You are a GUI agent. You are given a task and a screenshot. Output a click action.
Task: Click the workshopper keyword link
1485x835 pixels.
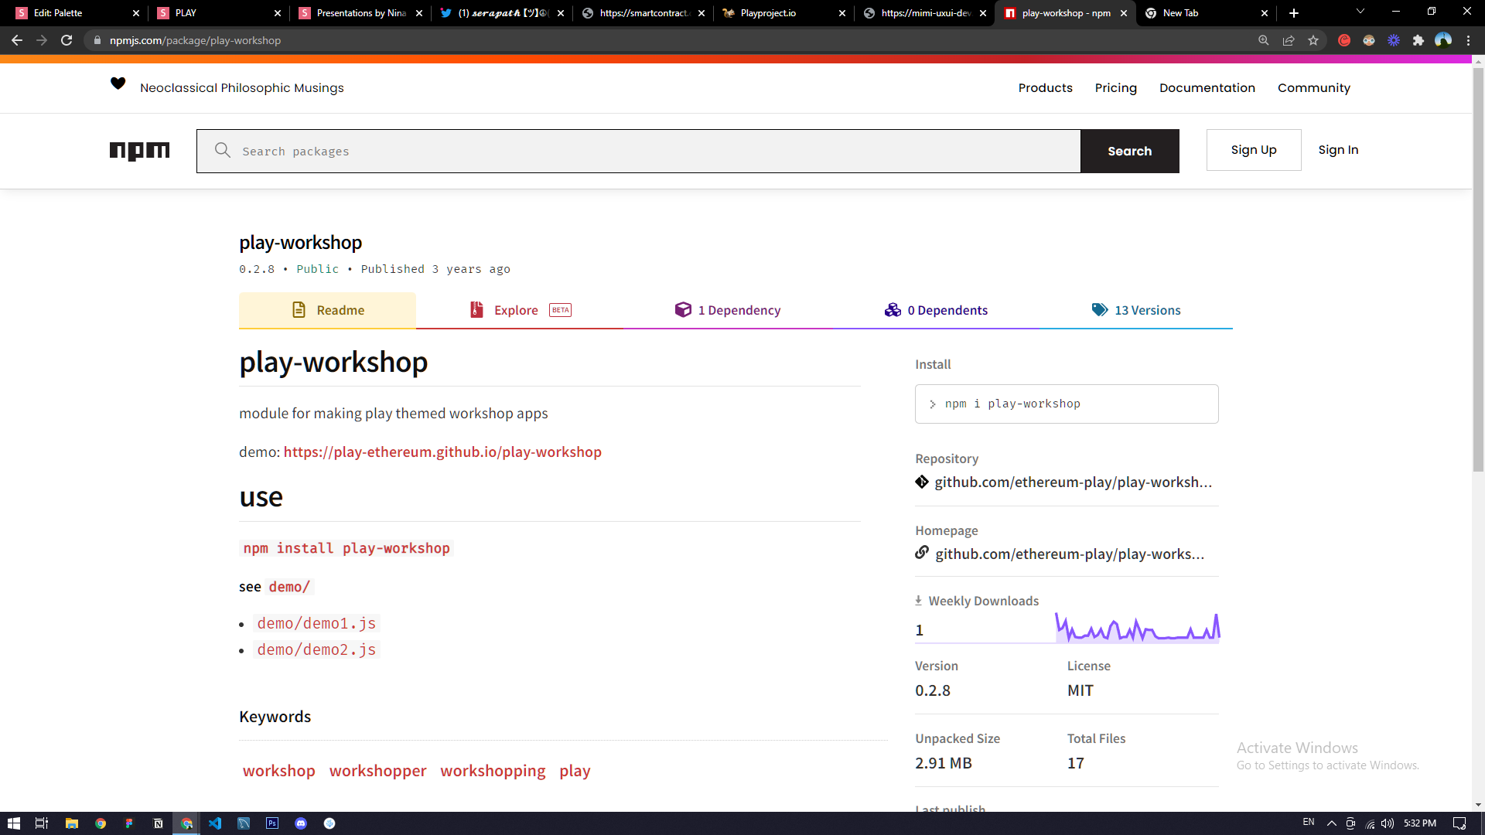377,771
